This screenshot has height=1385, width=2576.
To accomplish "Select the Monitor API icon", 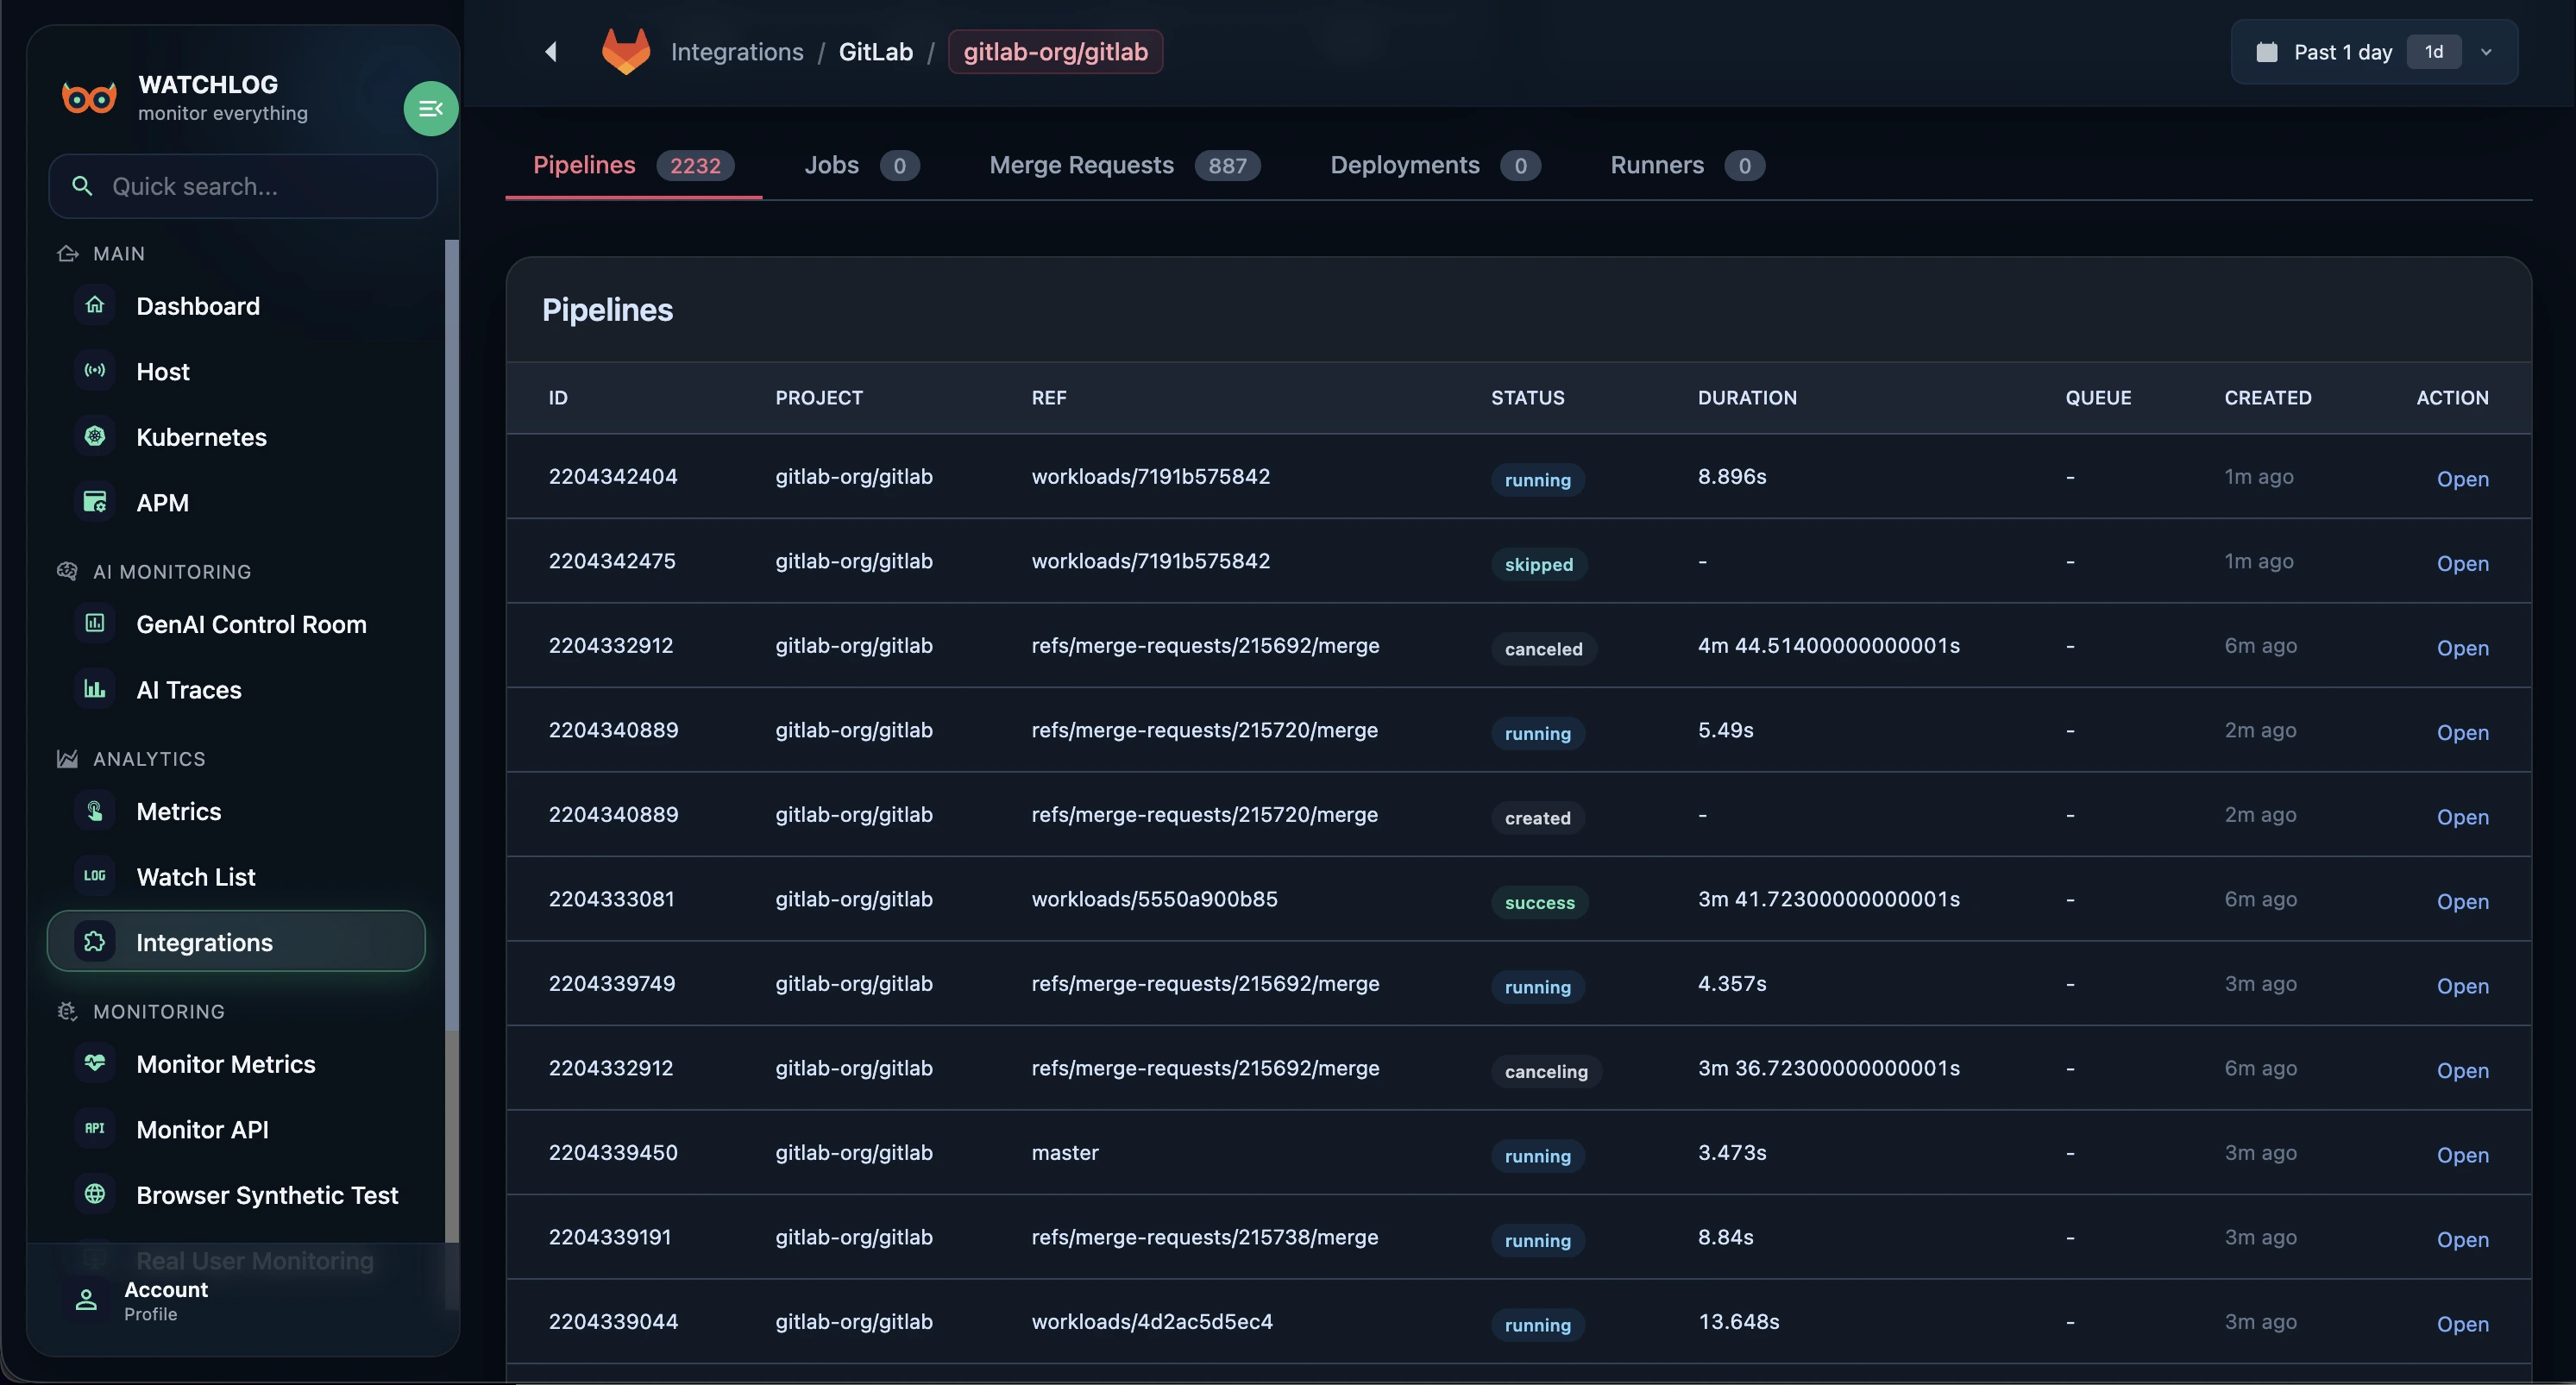I will [x=94, y=1129].
